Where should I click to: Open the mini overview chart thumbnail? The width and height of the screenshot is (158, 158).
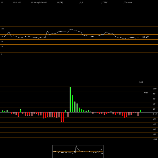(x=78, y=151)
